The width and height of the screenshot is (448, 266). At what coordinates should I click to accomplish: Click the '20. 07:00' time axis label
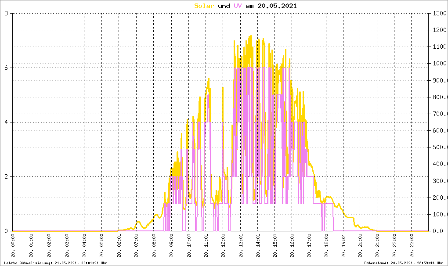pyautogui.click(x=136, y=246)
